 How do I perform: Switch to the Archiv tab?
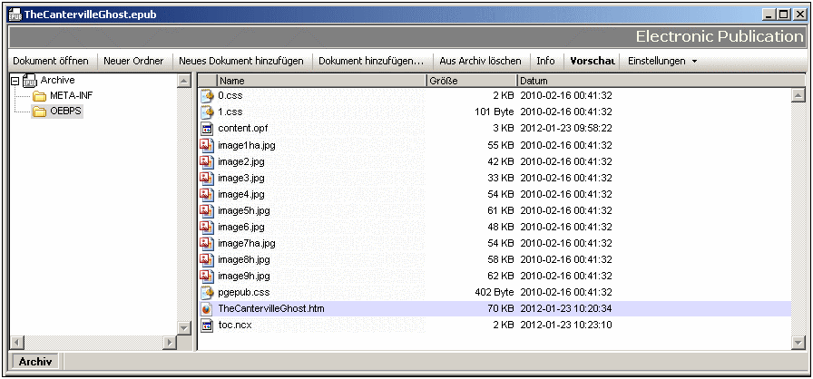coord(35,362)
